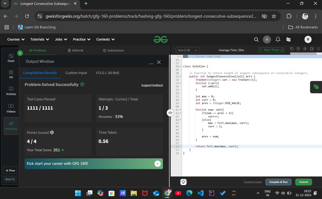
Task: Switch to the Editorial tab
Action: click(x=76, y=50)
